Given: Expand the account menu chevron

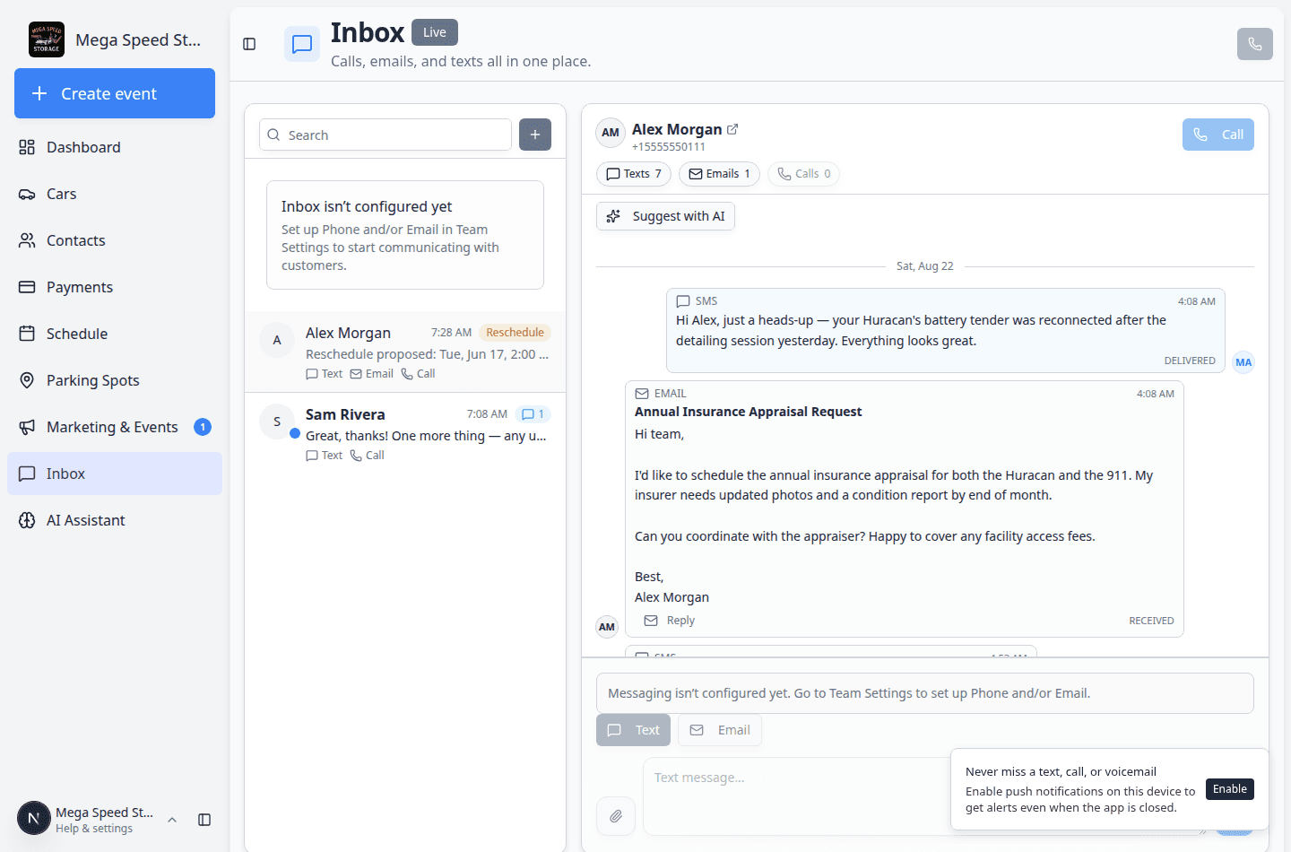Looking at the screenshot, I should pyautogui.click(x=172, y=820).
